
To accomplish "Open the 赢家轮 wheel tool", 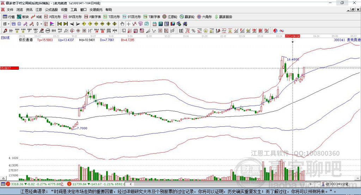I will (x=187, y=17).
